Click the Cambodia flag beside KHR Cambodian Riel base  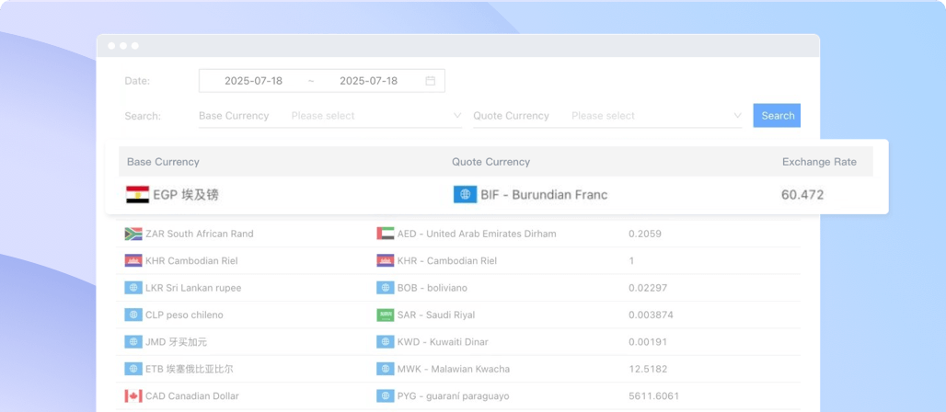[x=133, y=261]
